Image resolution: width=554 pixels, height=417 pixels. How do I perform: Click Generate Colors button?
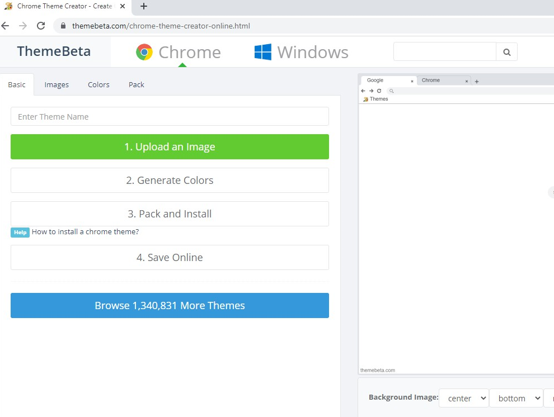pos(170,181)
